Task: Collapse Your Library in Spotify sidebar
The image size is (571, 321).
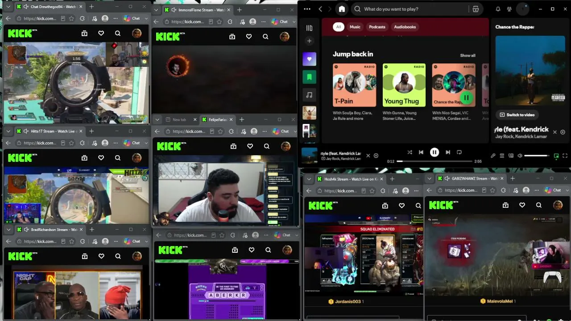Action: click(x=309, y=28)
